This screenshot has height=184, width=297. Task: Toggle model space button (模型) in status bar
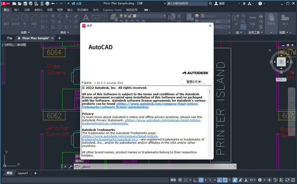pyautogui.click(x=173, y=180)
